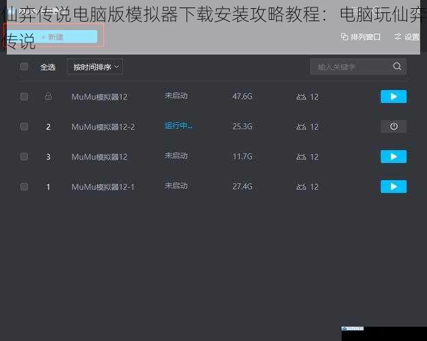Click the 11.7G size value
The height and width of the screenshot is (341, 427).
coord(243,156)
